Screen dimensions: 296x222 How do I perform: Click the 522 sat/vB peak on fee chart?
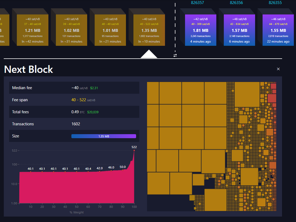134,151
